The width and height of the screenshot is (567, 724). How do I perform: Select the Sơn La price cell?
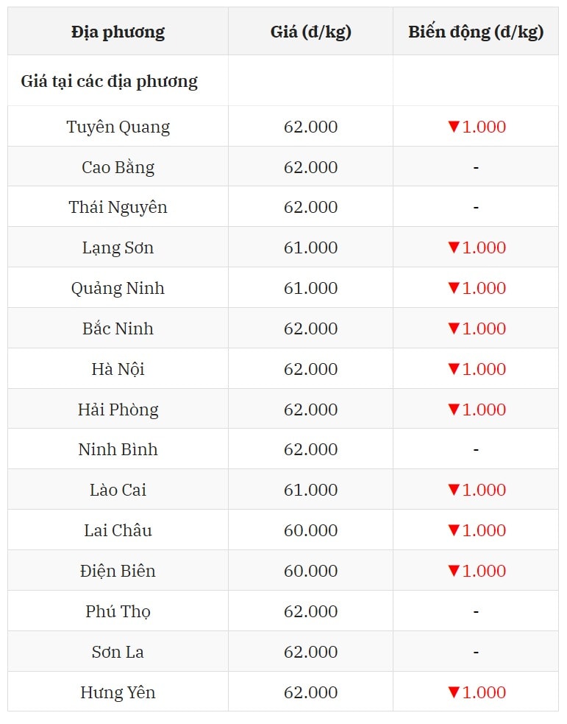310,652
